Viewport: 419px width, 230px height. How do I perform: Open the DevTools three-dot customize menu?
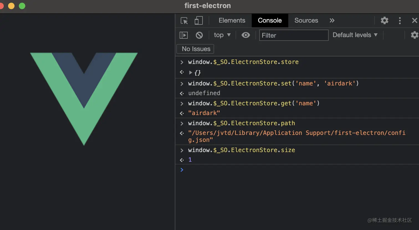click(x=400, y=20)
